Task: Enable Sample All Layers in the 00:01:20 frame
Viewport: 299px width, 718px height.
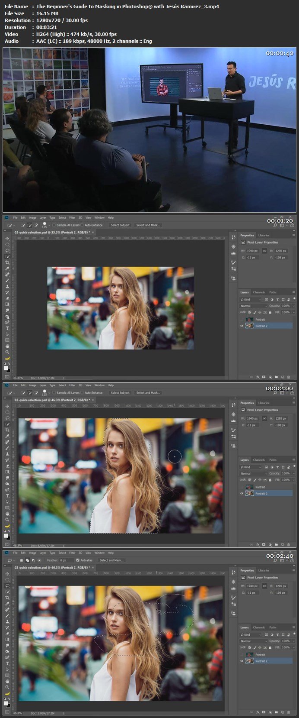Action: click(54, 225)
